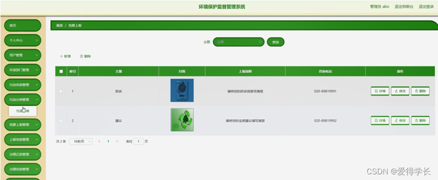438x180 pixels.
Task: Select page number 1 in pagination
Action: tap(108, 141)
